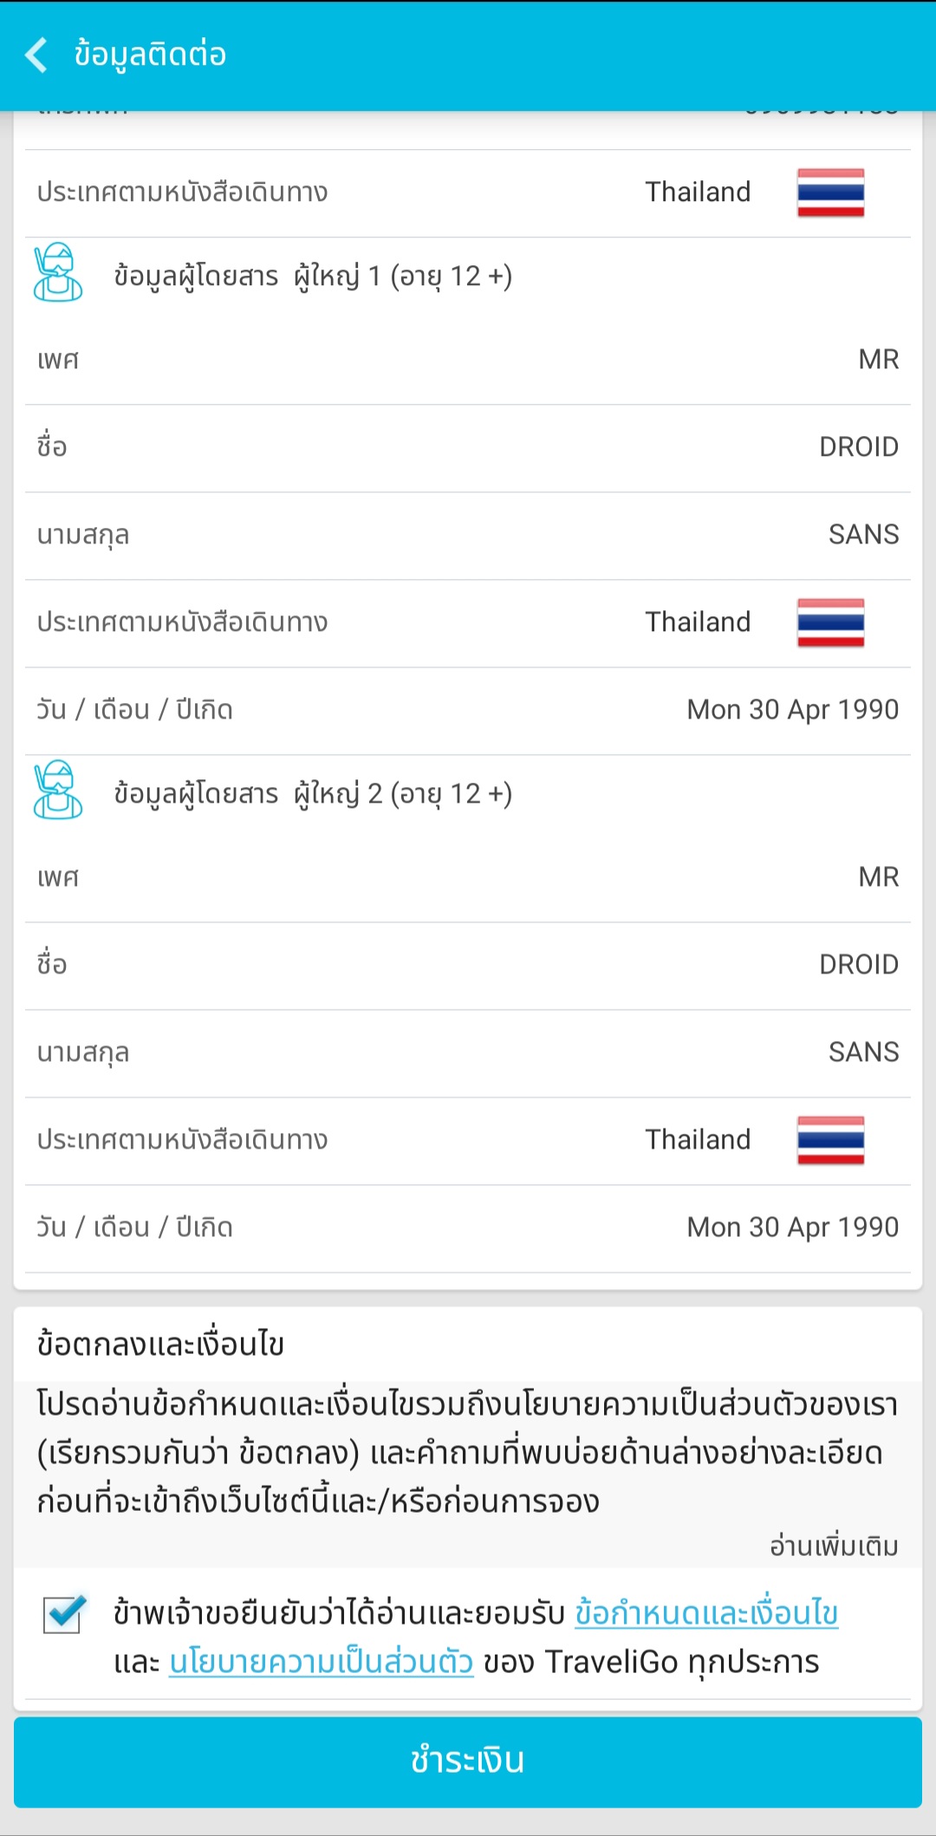The image size is (936, 1836).
Task: Tap Thailand flag for adult 2
Action: tap(830, 1140)
